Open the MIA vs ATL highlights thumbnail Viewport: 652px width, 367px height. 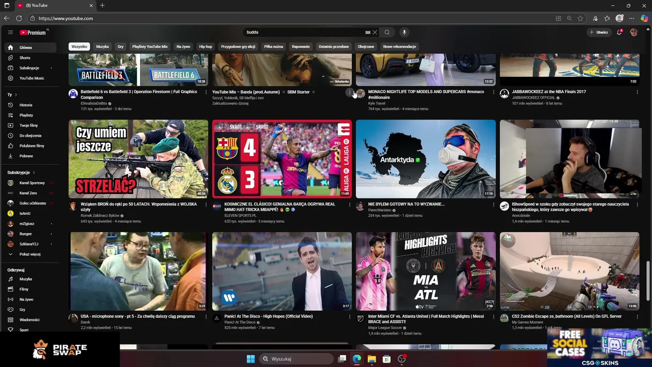(x=425, y=271)
